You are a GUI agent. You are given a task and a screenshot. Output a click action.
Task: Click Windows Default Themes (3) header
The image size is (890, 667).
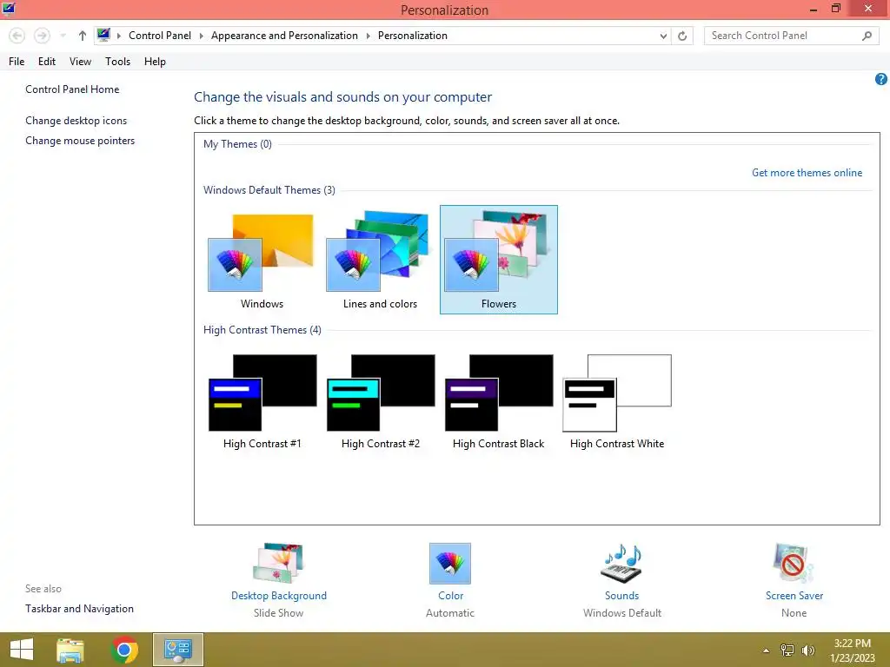tap(269, 190)
